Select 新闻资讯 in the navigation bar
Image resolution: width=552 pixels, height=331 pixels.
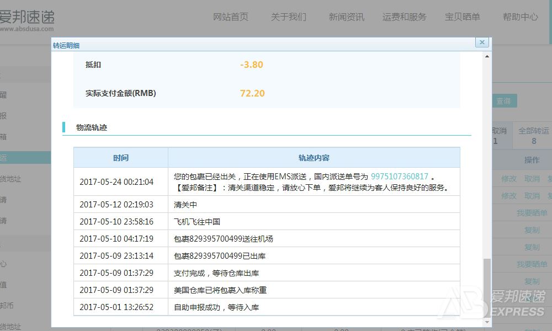click(346, 17)
